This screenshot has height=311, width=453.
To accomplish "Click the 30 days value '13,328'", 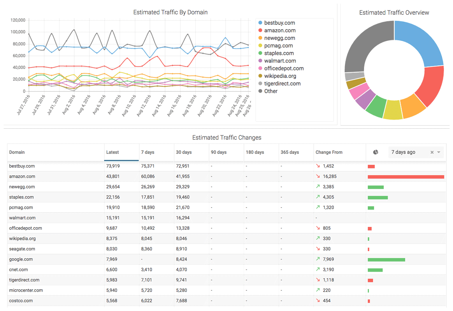I will [183, 228].
